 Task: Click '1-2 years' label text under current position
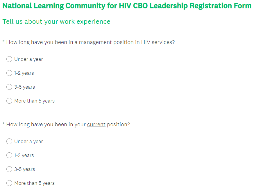(24, 155)
